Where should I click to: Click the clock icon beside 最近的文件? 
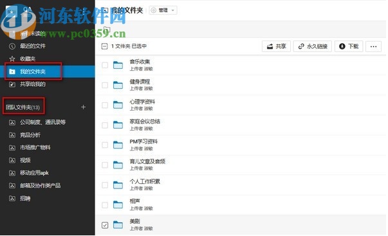tap(12, 46)
